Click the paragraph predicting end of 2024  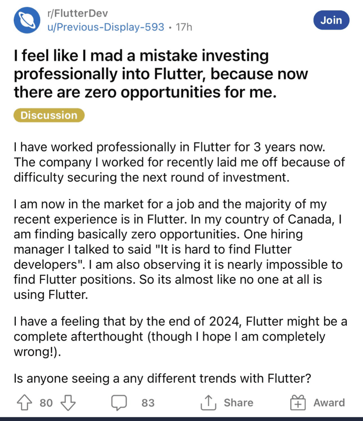[181, 336]
